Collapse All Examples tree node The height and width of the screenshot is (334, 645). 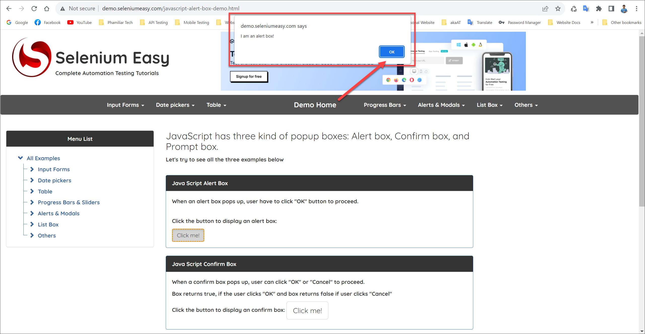(x=20, y=158)
